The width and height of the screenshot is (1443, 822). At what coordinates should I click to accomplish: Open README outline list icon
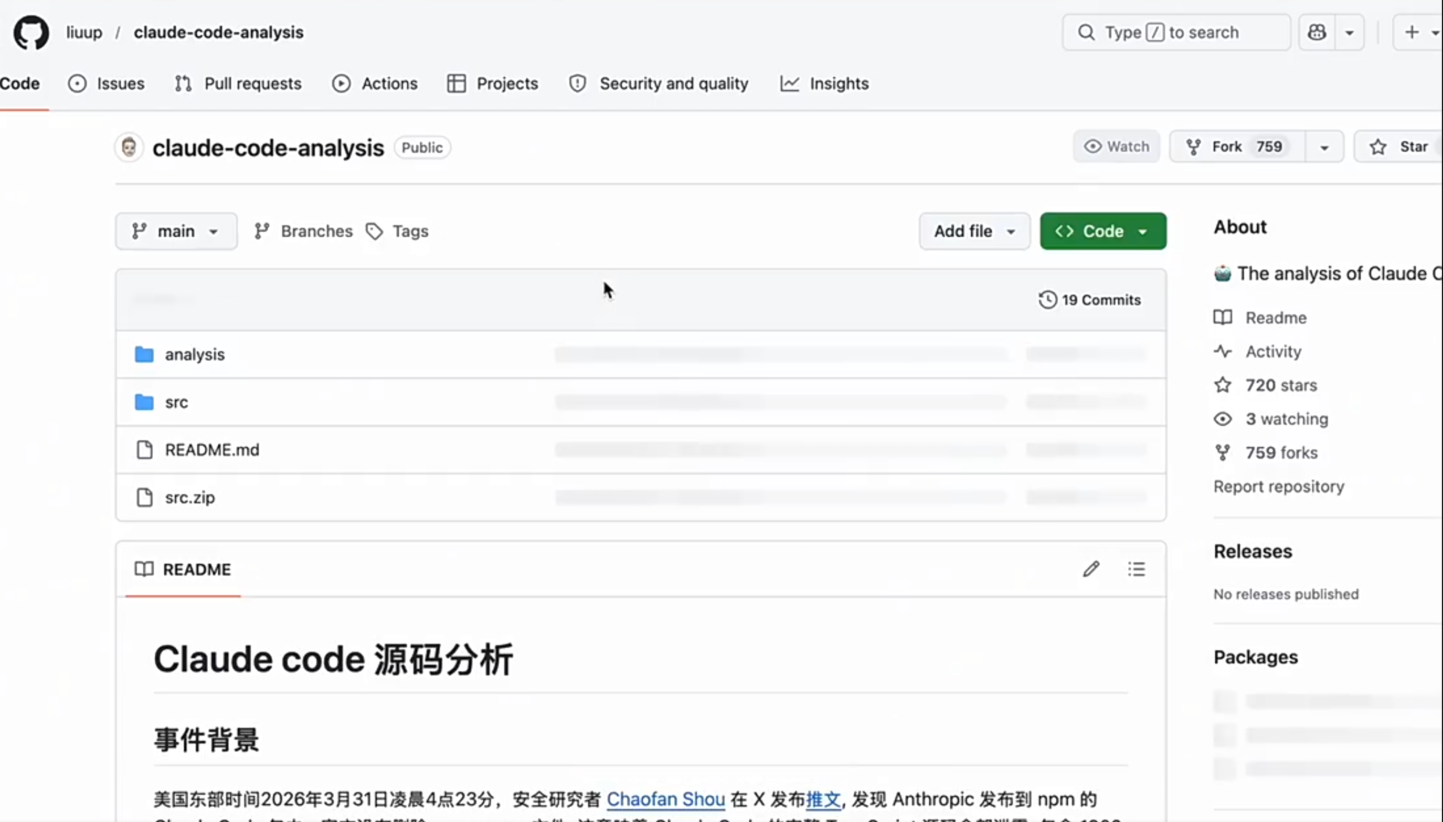(1137, 569)
